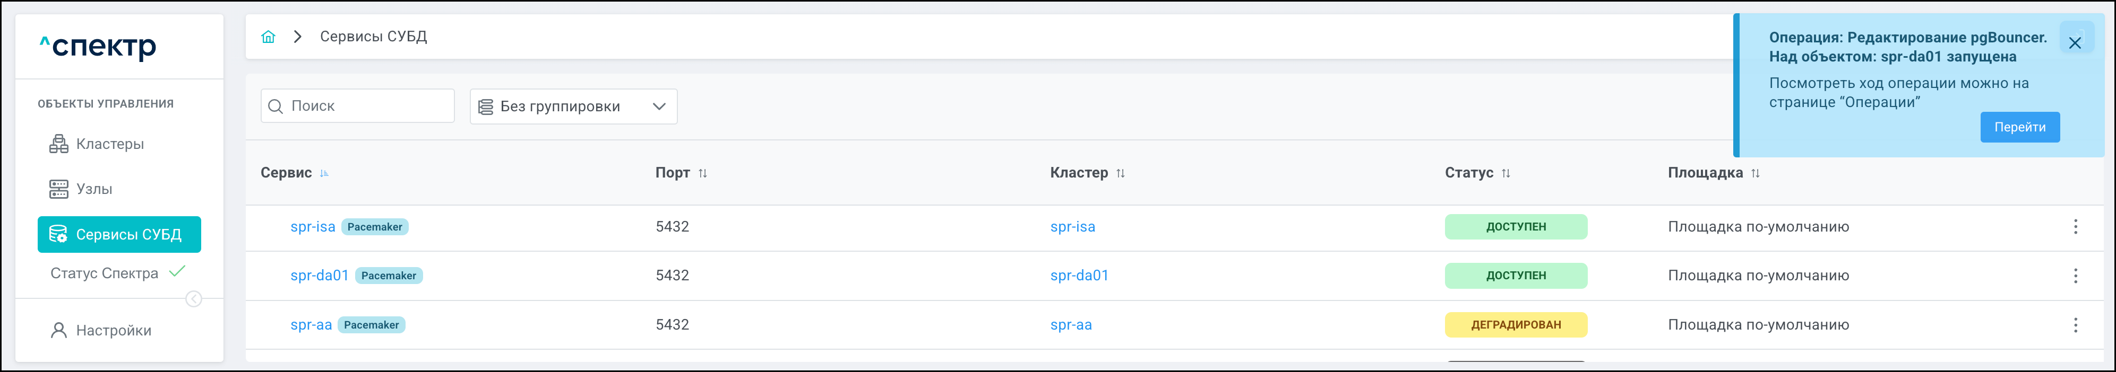
Task: Sort table by Порт column
Action: coord(702,173)
